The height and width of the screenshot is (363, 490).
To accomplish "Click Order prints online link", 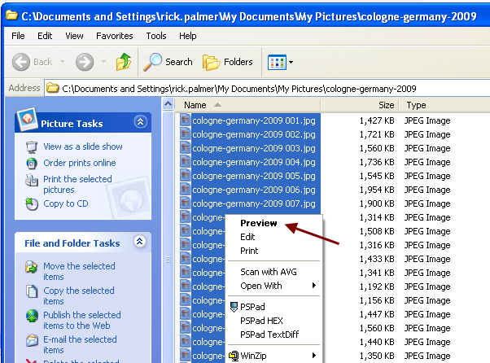I will click(80, 163).
